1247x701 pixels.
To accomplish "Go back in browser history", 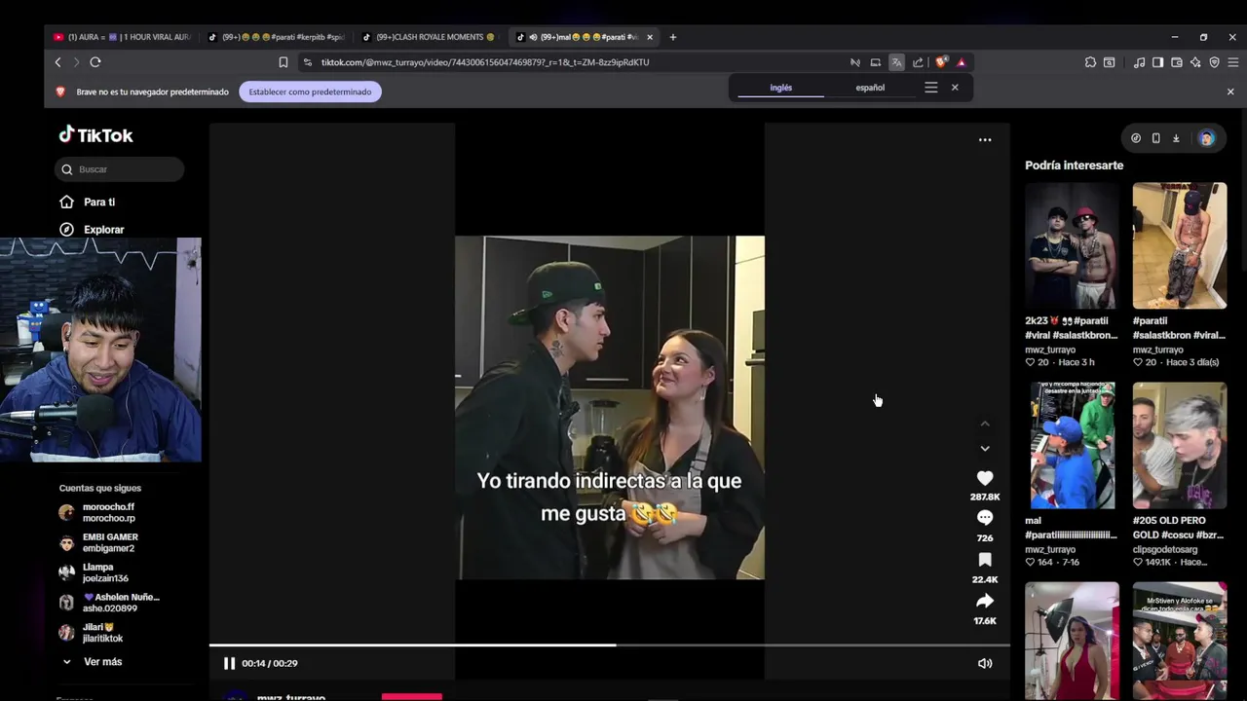I will point(57,62).
